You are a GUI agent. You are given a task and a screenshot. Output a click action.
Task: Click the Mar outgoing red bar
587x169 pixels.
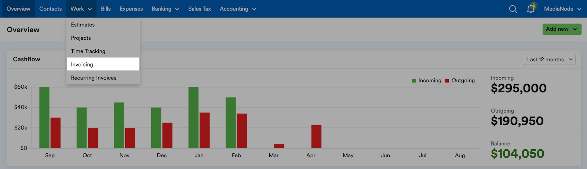[x=279, y=146]
